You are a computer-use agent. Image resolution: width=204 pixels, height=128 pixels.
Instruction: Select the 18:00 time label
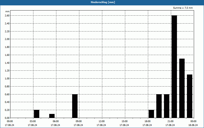coord(148,121)
